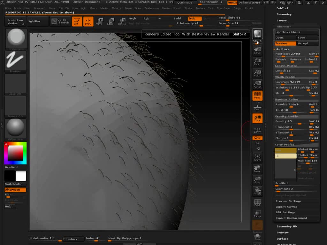Toggle the Menus button
Viewport: 327px width, 245px height.
[x=232, y=3]
